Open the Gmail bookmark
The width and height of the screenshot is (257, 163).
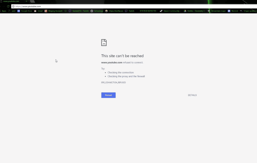click(39, 11)
